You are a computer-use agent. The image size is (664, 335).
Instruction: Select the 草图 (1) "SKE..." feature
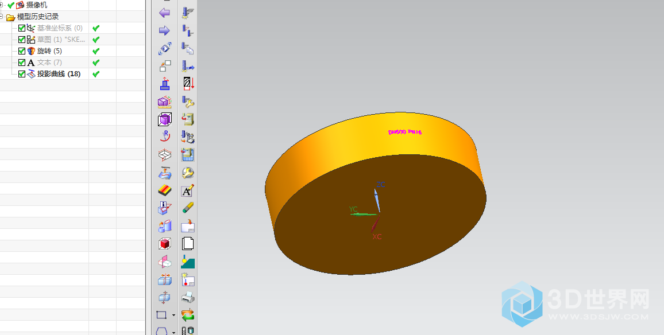[61, 40]
